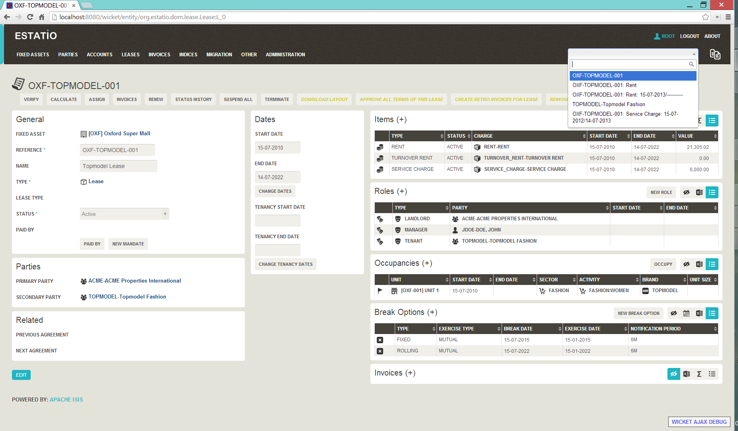The width and height of the screenshot is (738, 431).
Task: Click the summary sigma icon in Invoices
Action: pyautogui.click(x=699, y=374)
